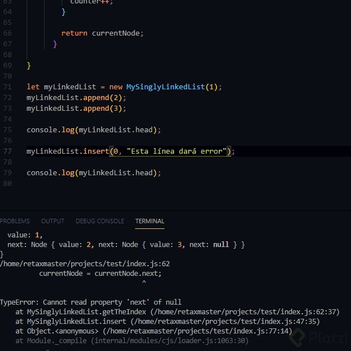Click myLinkedList.append(2) statement
Viewport: 351px width, 351px height.
76,98
